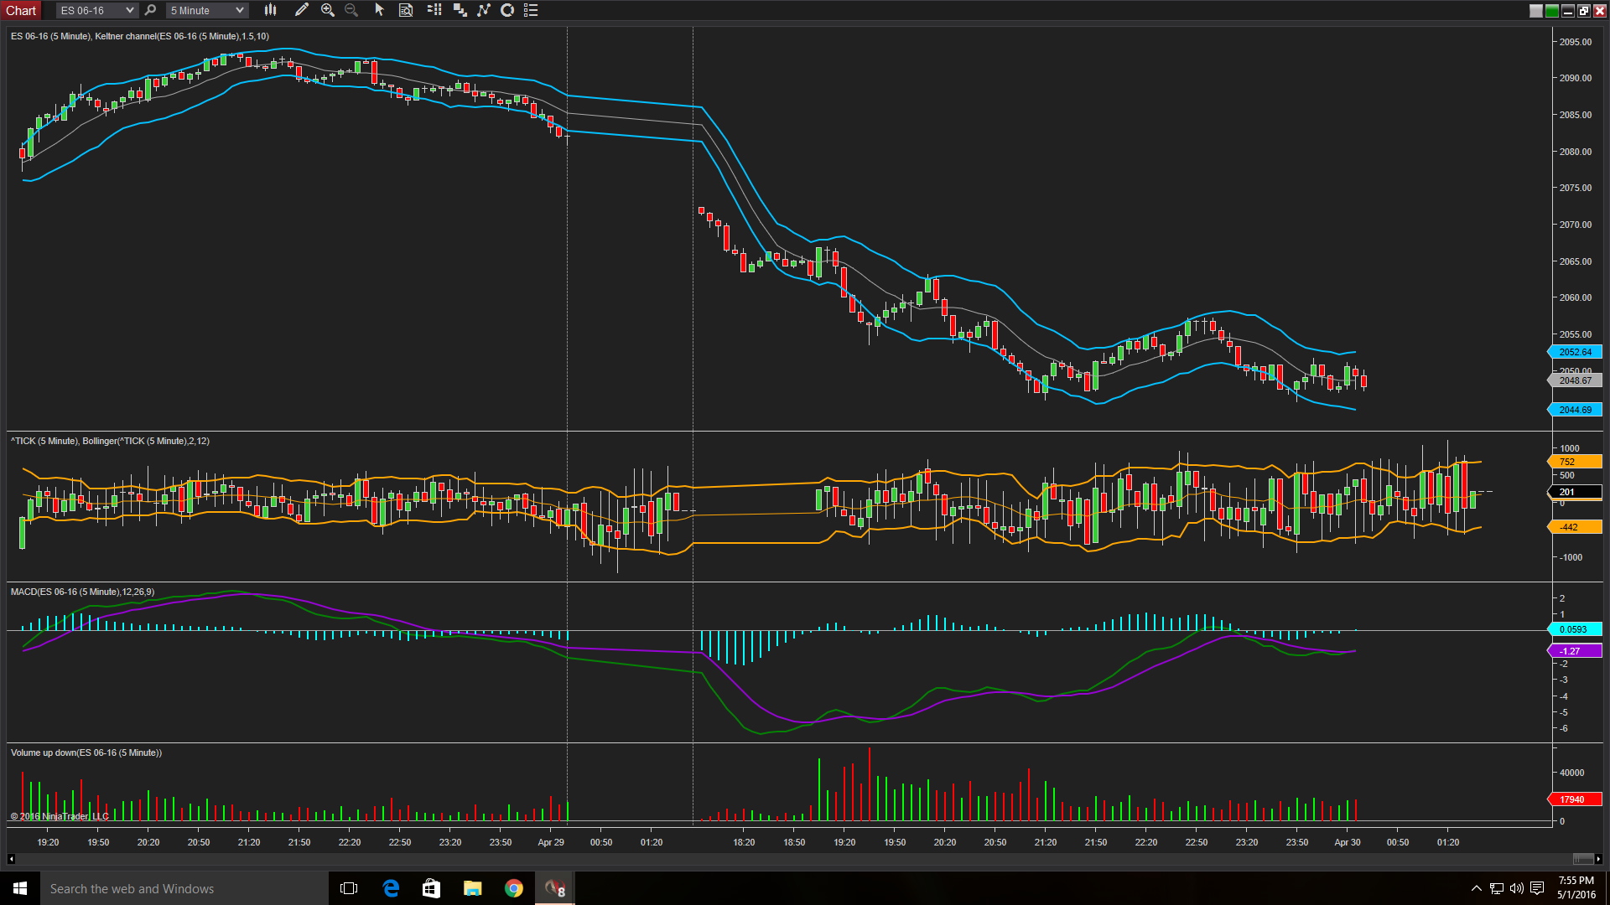Open the indicators icon
The image size is (1610, 905).
484,10
